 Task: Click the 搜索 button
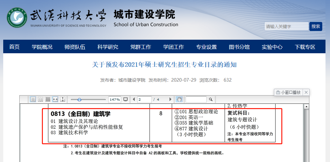(316, 26)
